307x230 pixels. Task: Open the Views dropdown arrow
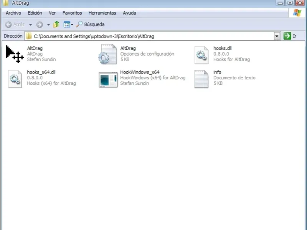(72, 25)
